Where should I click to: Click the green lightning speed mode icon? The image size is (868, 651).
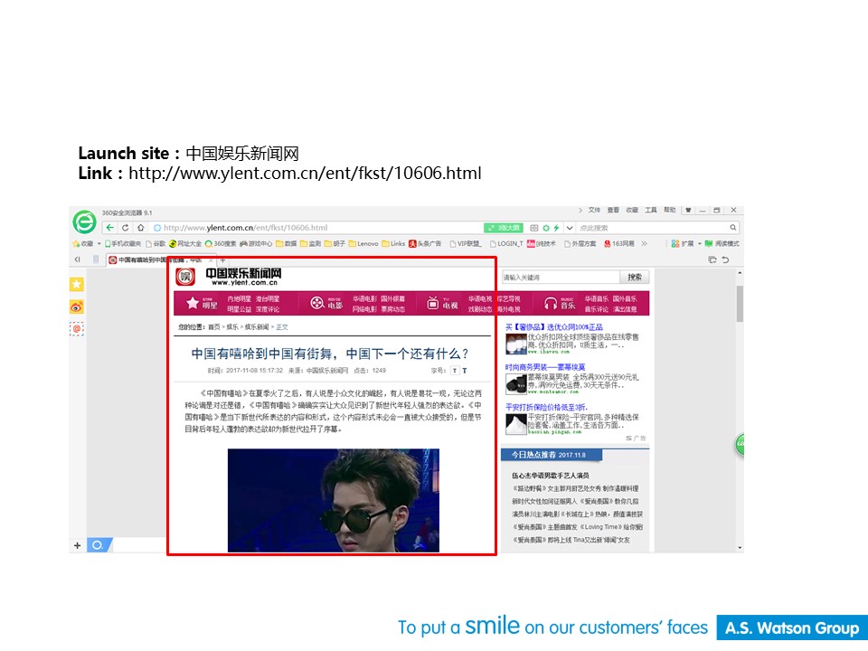(x=557, y=228)
